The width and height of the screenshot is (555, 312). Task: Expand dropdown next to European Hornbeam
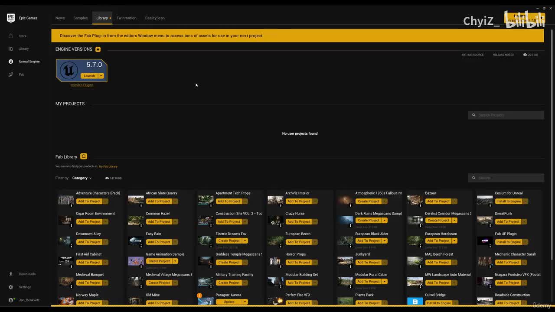point(454,241)
